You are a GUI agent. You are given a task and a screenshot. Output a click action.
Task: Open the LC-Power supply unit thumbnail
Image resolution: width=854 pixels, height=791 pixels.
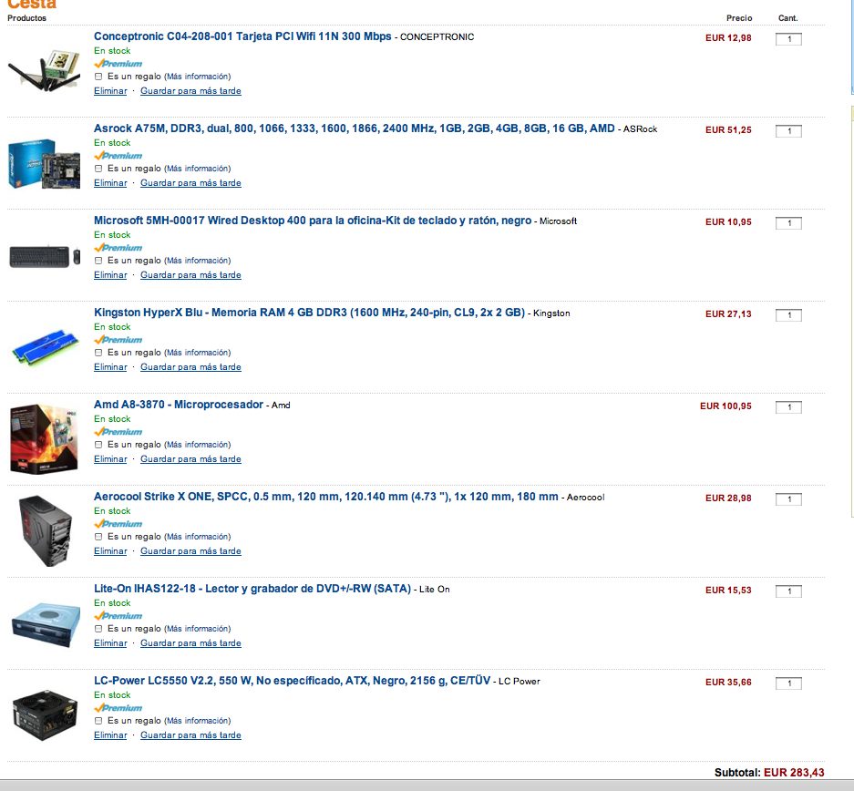[x=45, y=715]
